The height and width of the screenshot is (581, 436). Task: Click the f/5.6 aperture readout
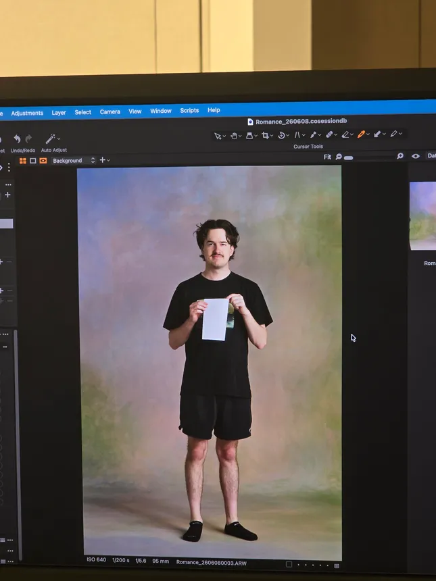141,561
